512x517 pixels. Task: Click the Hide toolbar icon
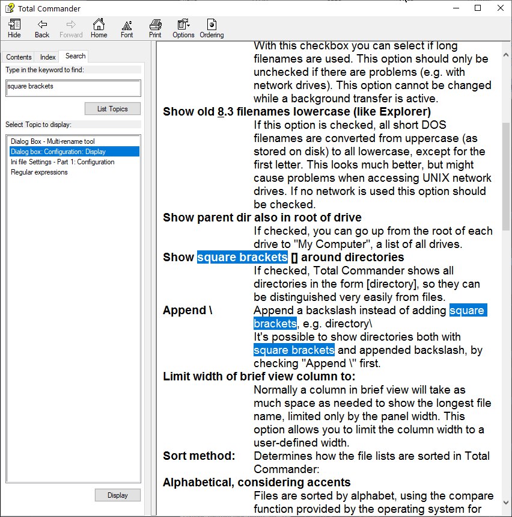[x=14, y=28]
